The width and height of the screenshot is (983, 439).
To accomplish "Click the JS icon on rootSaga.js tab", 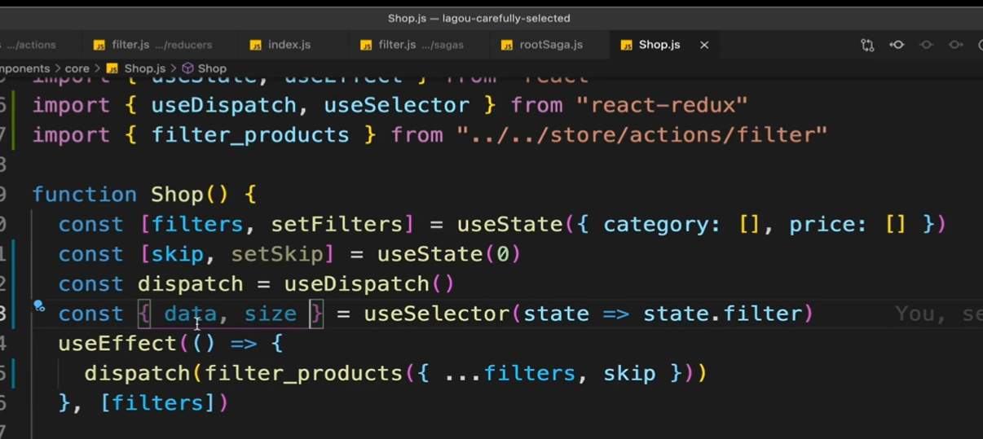I will [509, 45].
